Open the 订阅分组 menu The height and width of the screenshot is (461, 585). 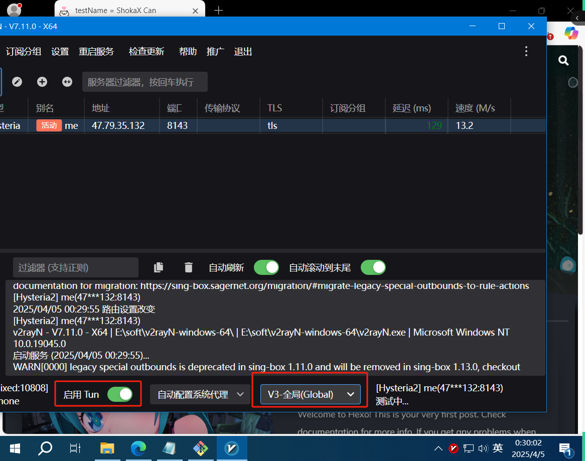(23, 52)
